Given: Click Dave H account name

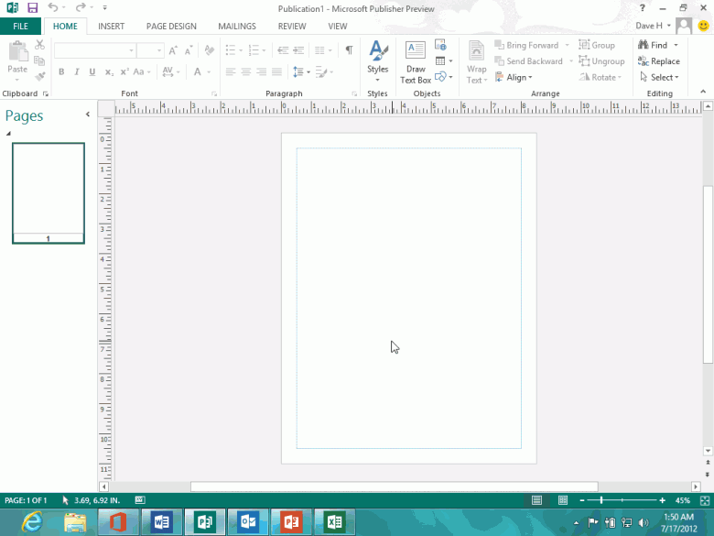Looking at the screenshot, I should coord(649,26).
